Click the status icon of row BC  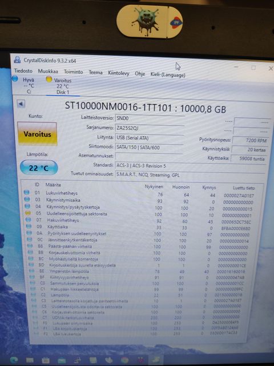click(31, 258)
